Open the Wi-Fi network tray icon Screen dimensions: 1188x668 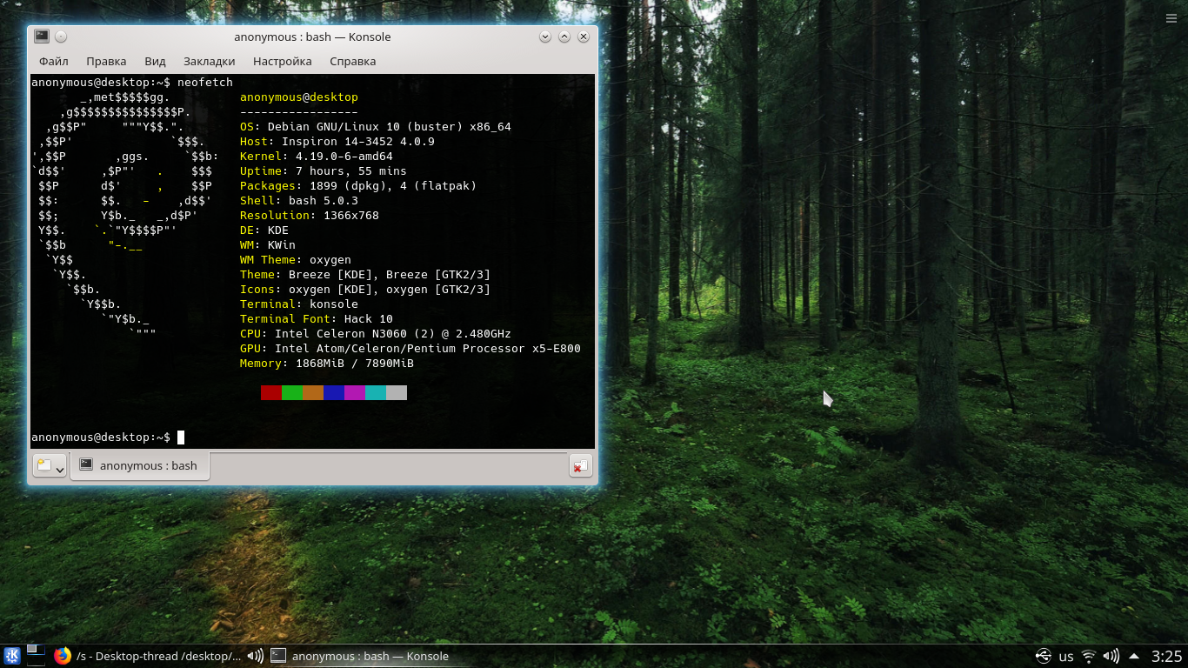[x=1089, y=656]
